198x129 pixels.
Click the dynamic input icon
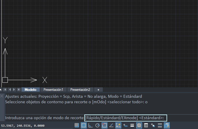click(125, 125)
